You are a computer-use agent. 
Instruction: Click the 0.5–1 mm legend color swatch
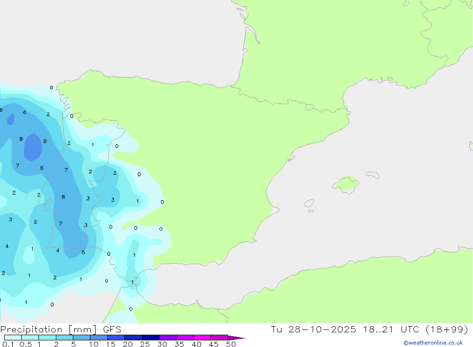tap(30, 338)
